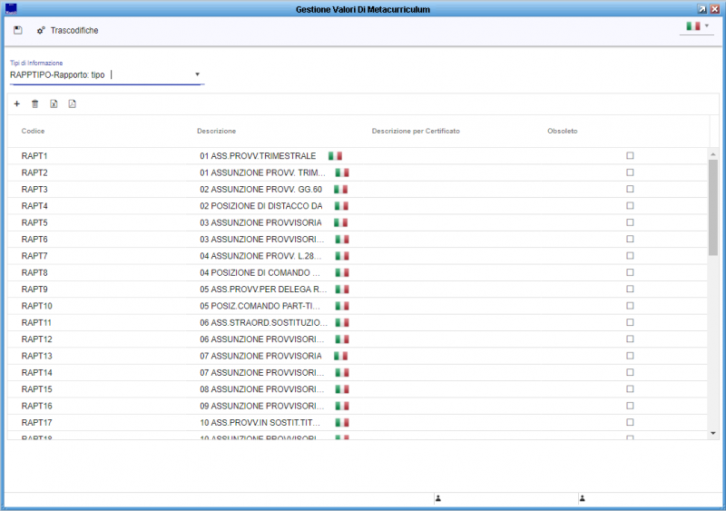Click the Descrizione column header
Viewport: 726px width, 511px height.
click(216, 132)
